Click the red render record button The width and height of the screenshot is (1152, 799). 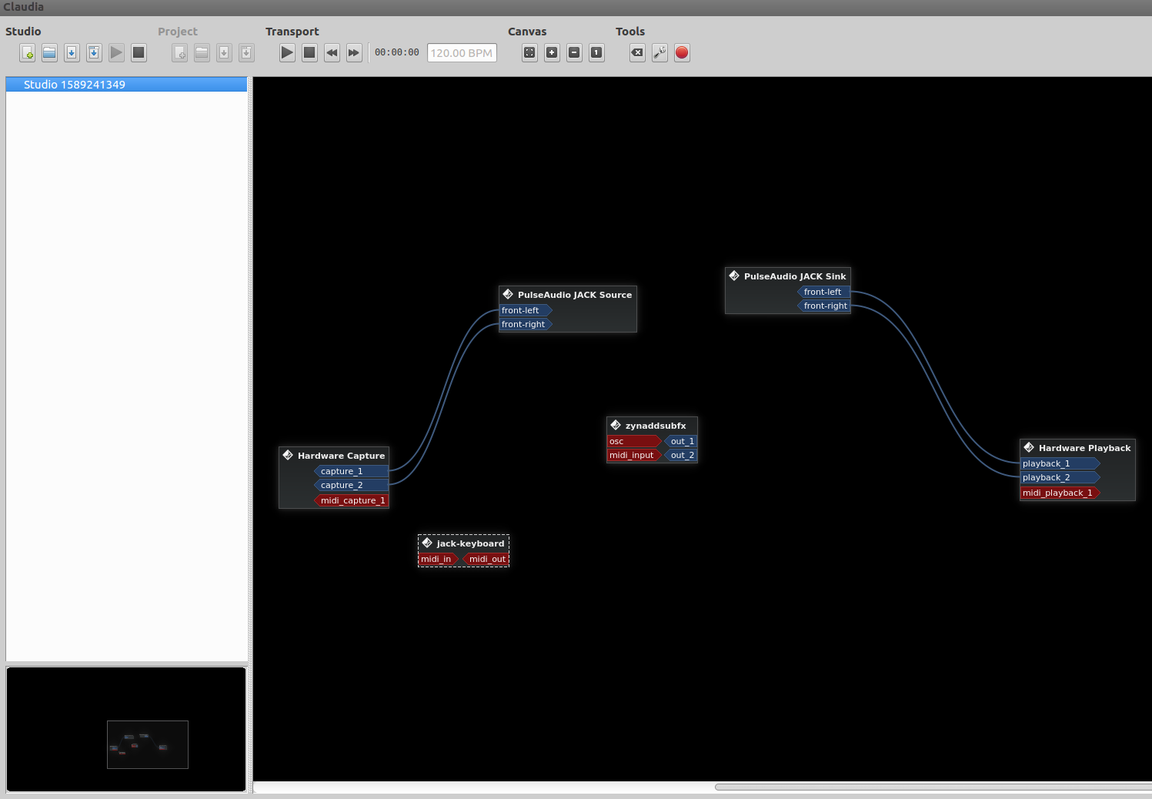point(682,53)
